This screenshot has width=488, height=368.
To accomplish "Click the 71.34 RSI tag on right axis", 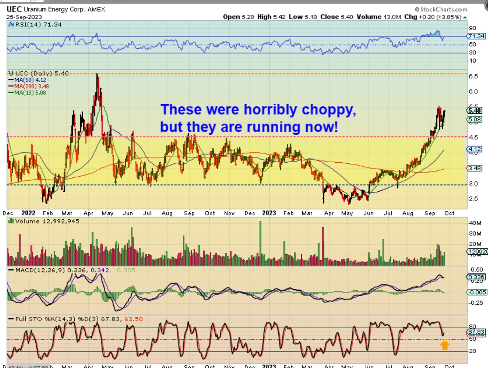I will pos(476,36).
